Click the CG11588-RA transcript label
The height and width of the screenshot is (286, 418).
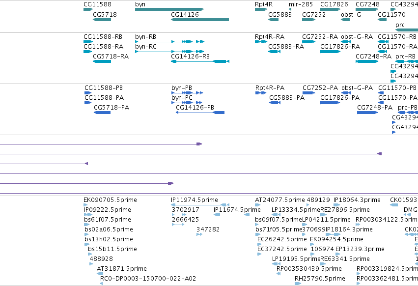104,46
